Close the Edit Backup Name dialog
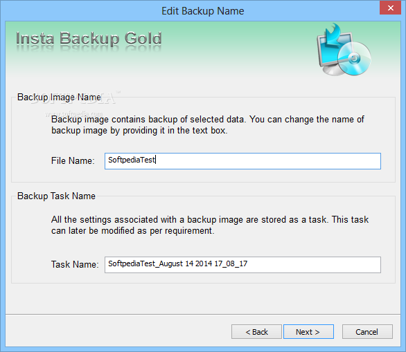 (390, 8)
